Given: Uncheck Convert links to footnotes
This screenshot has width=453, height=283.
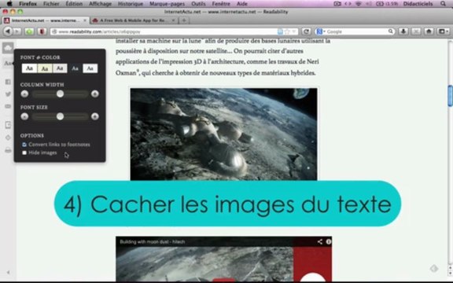Looking at the screenshot, I should click(x=24, y=145).
